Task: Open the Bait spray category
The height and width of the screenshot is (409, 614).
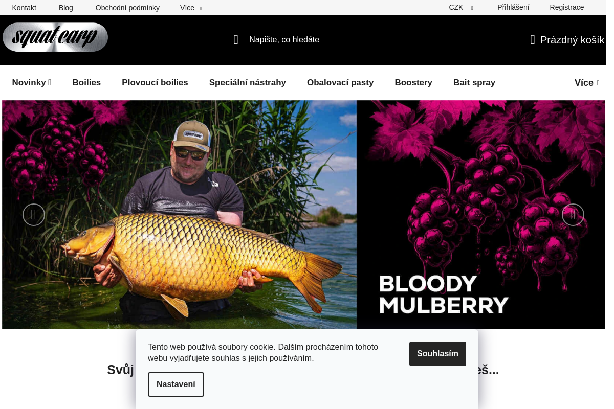Action: coord(474,83)
